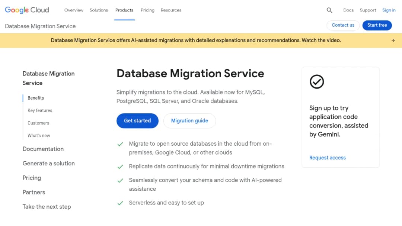
Task: Click the Start free button
Action: coord(377,25)
